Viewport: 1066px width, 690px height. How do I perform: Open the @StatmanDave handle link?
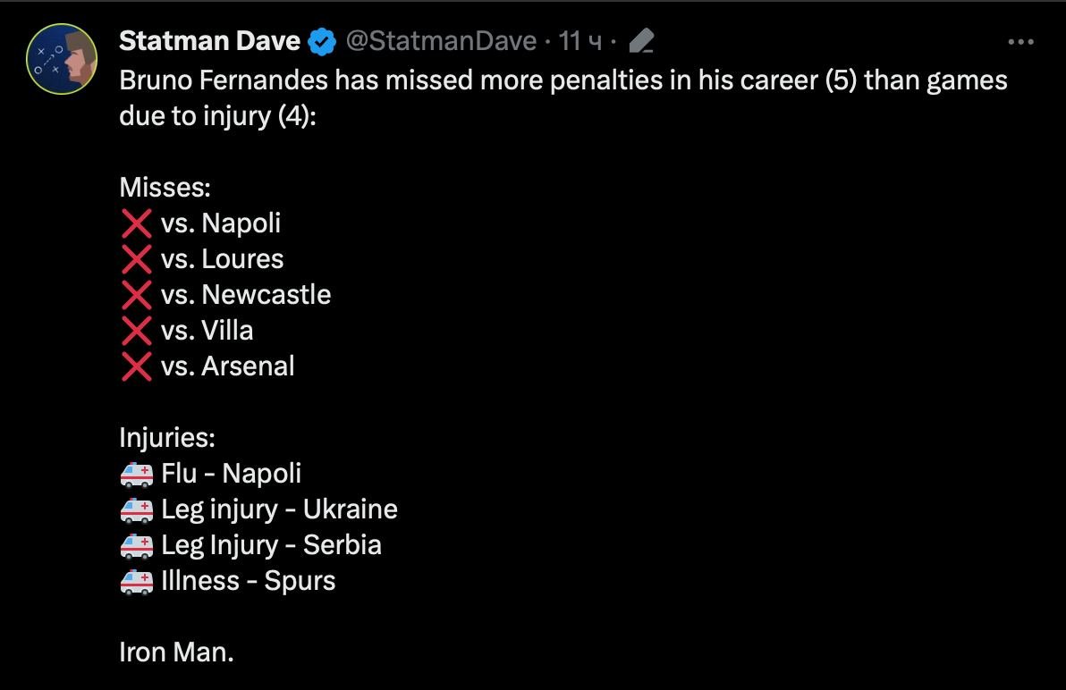[441, 41]
